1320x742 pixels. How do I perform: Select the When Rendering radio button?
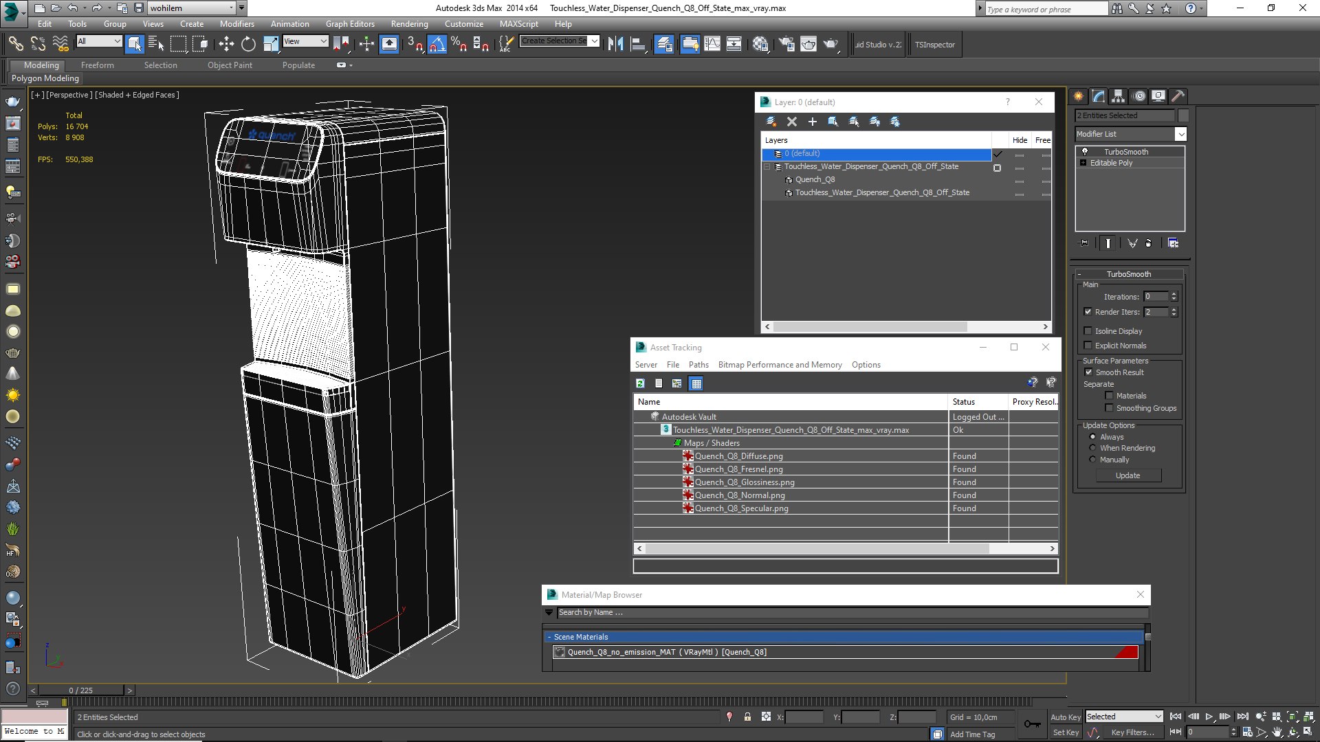point(1093,448)
